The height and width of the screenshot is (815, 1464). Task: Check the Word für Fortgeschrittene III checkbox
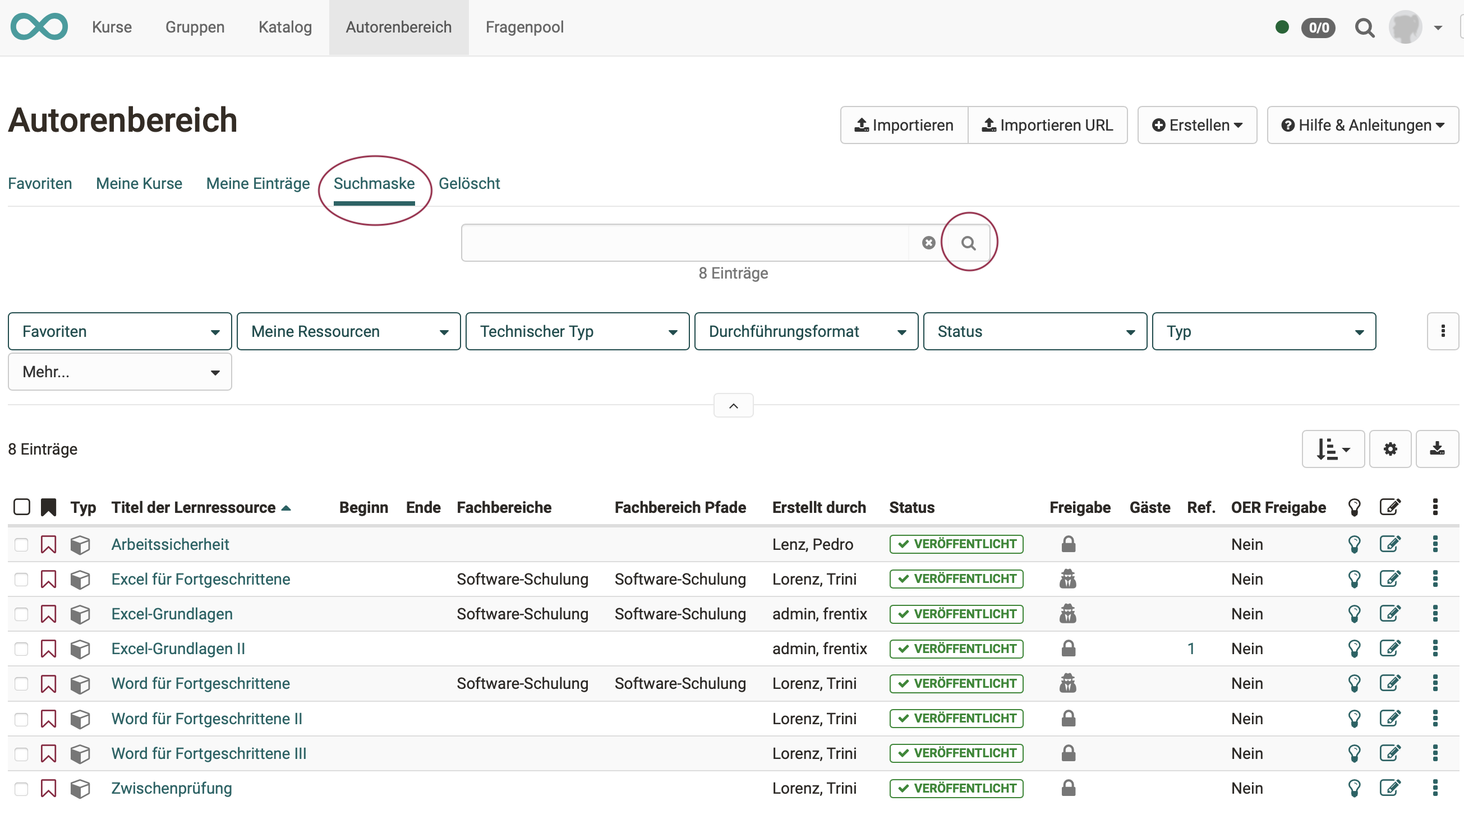pyautogui.click(x=22, y=754)
